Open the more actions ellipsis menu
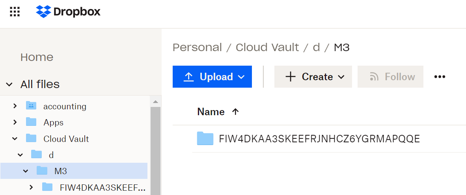The width and height of the screenshot is (466, 195). pos(440,77)
